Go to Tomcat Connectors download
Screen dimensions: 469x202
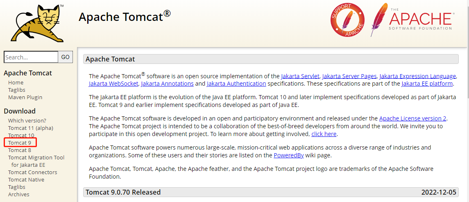tap(32, 172)
